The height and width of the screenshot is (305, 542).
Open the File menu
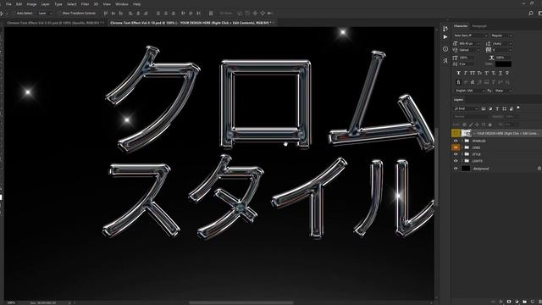8,4
